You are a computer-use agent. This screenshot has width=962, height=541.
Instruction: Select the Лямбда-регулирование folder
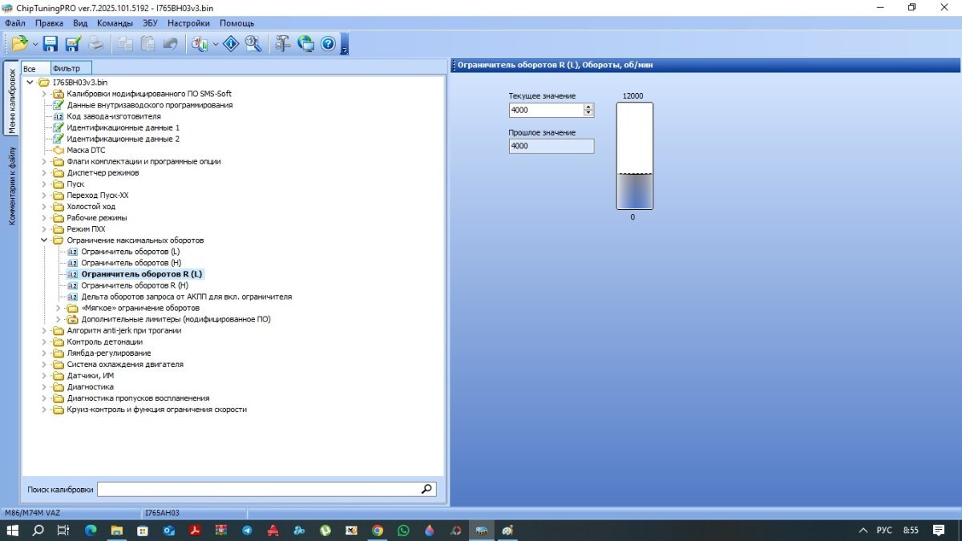[109, 353]
